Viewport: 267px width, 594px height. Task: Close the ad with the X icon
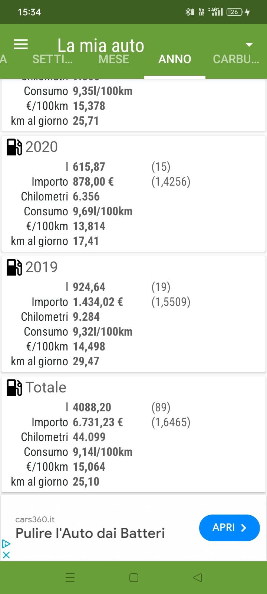(6, 555)
